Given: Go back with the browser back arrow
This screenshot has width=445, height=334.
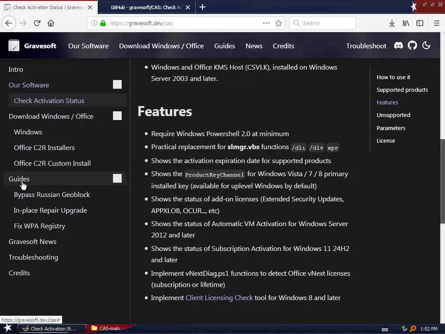Looking at the screenshot, I should click(x=9, y=23).
